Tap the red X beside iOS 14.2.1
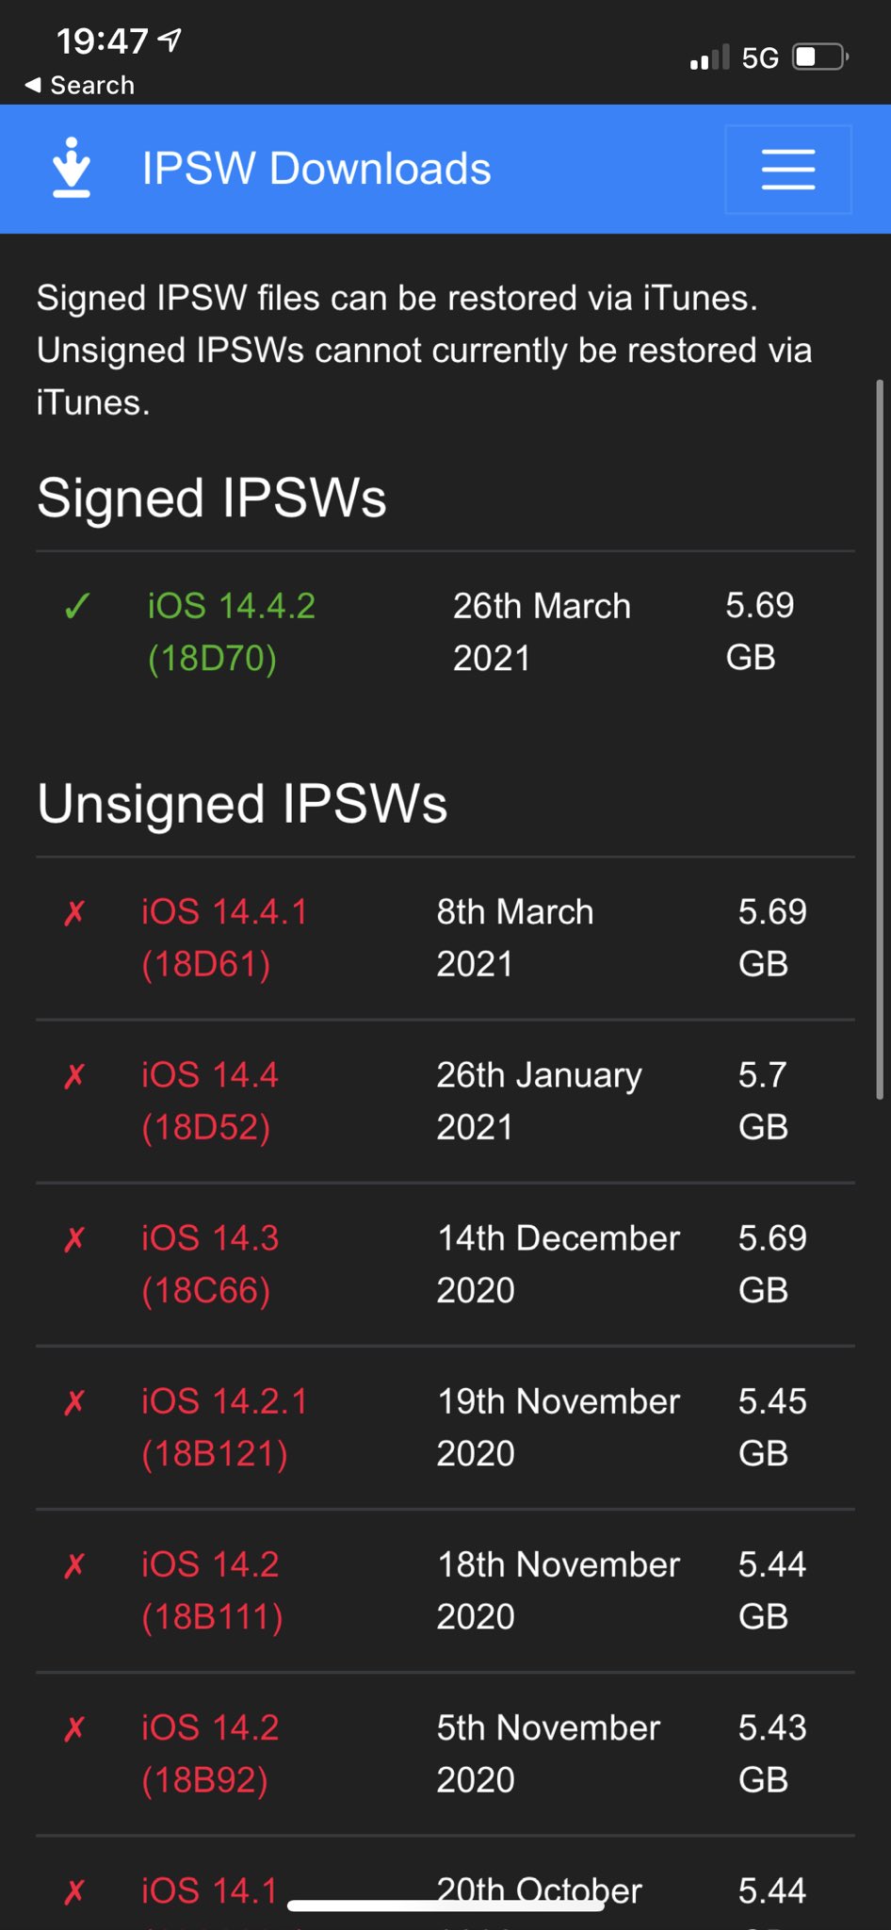The width and height of the screenshot is (891, 1930). pyautogui.click(x=74, y=1402)
